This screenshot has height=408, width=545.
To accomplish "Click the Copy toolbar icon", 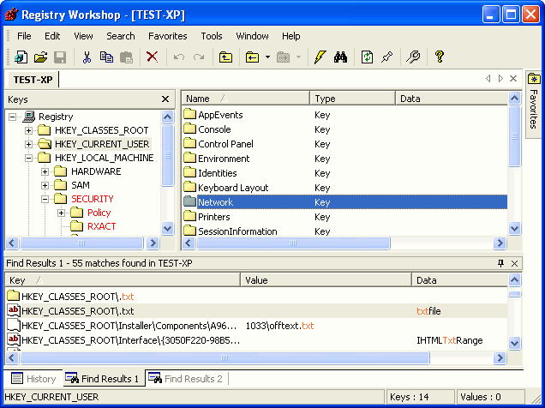I will (x=106, y=57).
